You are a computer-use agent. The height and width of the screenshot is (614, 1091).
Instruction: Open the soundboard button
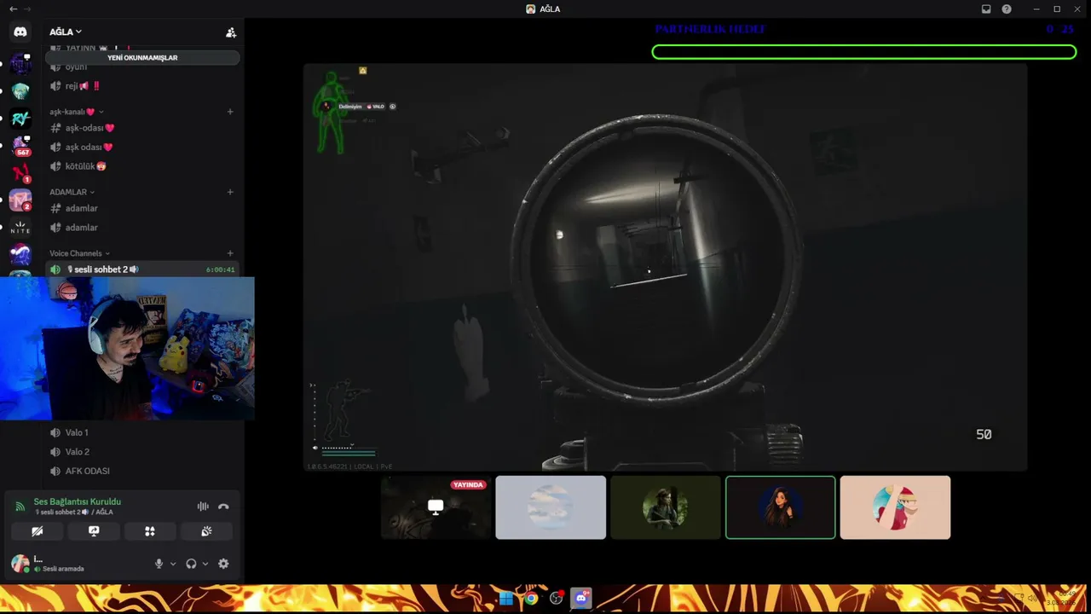206,531
